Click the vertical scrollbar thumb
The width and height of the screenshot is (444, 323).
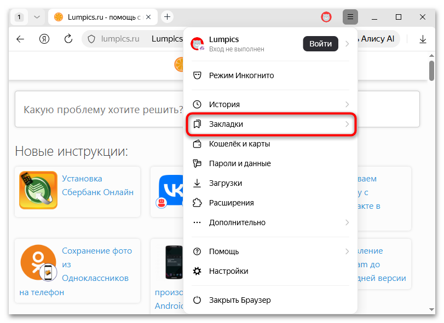click(x=431, y=71)
